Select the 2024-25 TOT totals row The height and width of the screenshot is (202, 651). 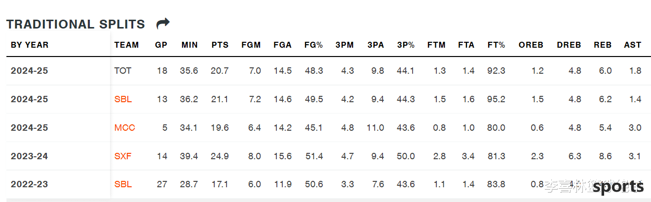tap(326, 71)
